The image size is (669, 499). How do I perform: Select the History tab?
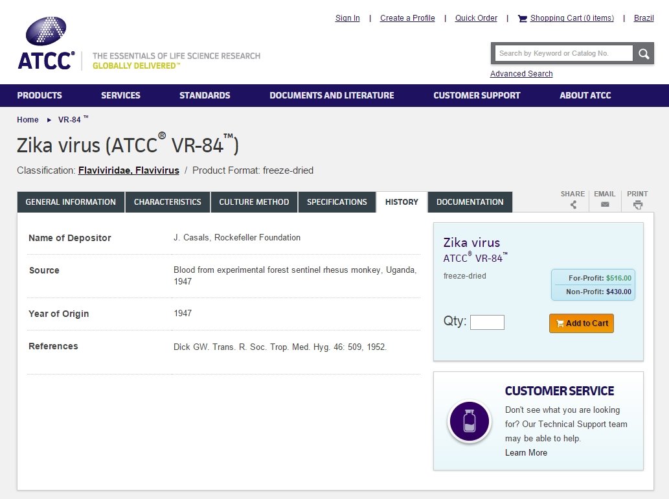coord(402,202)
